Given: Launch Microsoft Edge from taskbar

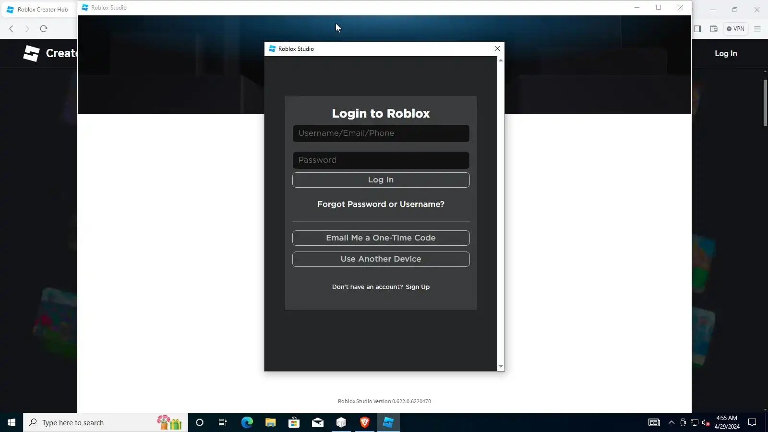Looking at the screenshot, I should click(247, 422).
